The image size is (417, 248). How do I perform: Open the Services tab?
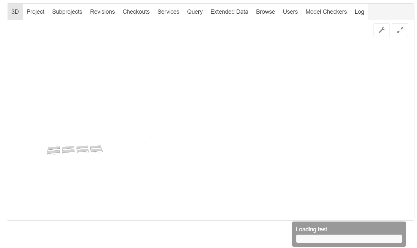(168, 12)
